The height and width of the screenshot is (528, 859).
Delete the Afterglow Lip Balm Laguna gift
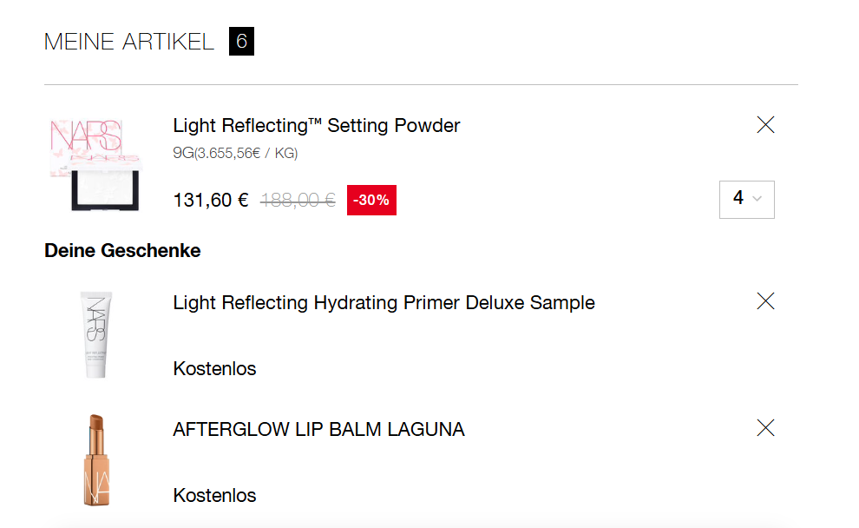pos(765,427)
